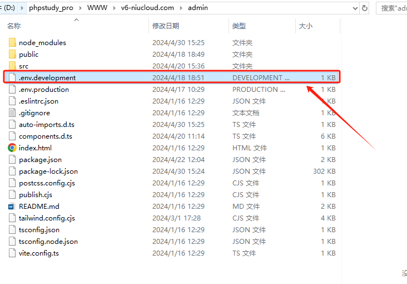
Task: Select the .env.production file row
Action: (x=44, y=89)
